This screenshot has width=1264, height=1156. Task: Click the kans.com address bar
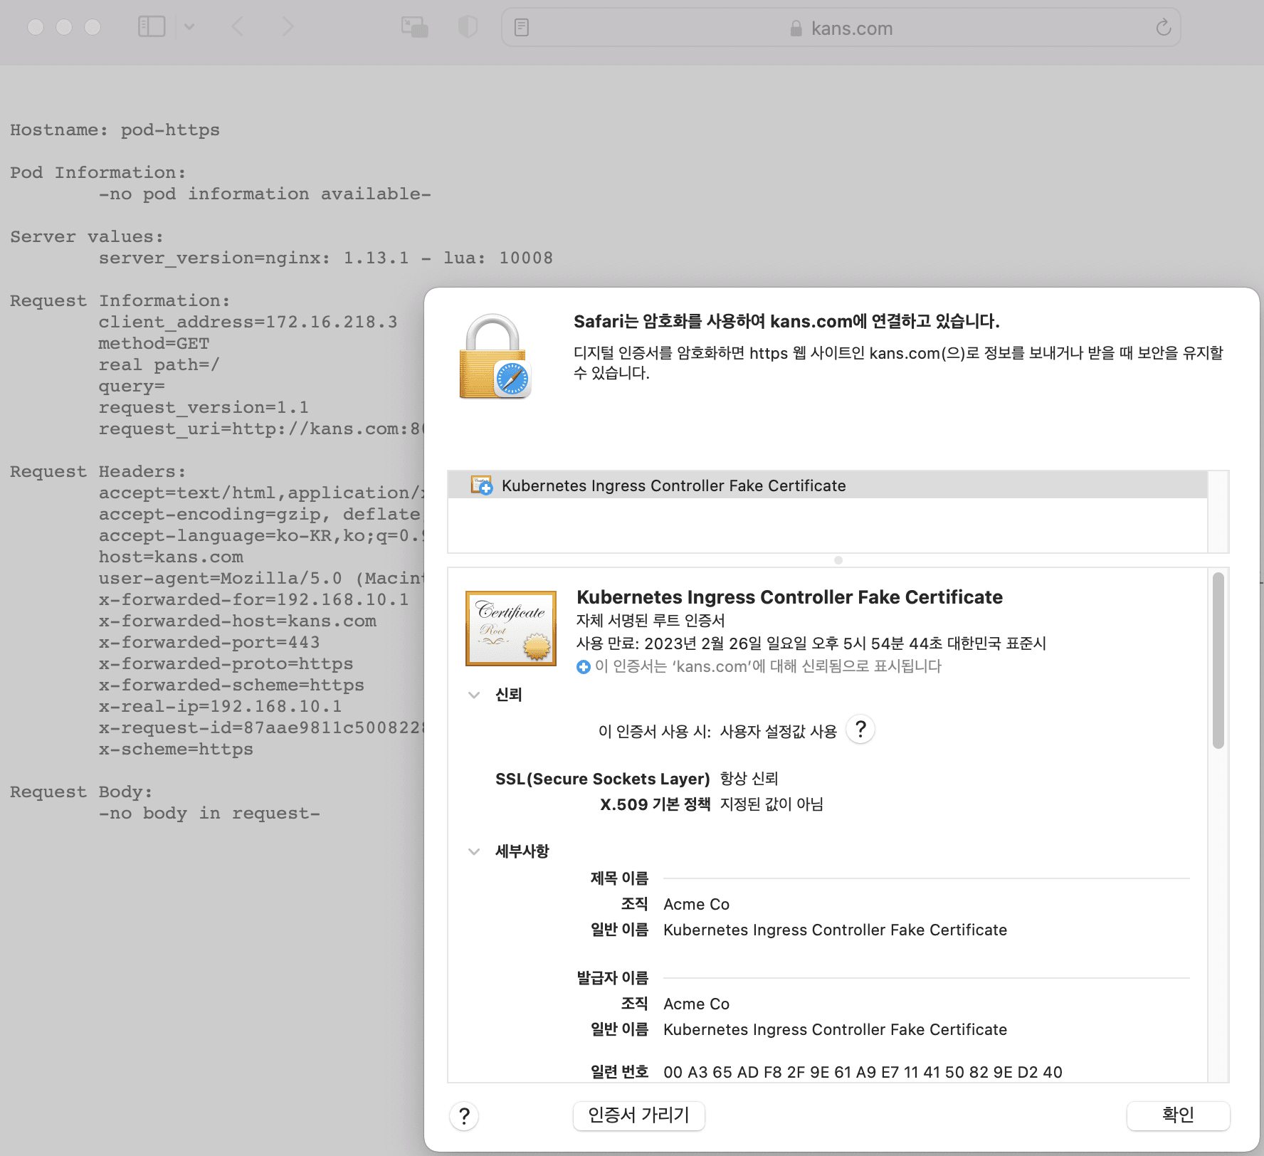click(x=851, y=28)
